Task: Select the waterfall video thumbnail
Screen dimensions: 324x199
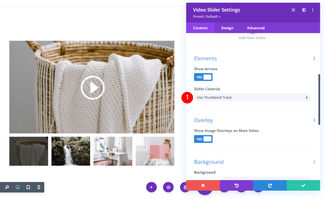Action: [71, 151]
